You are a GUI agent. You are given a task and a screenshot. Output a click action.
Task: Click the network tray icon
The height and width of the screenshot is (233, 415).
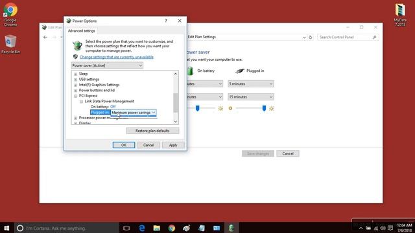(376, 228)
